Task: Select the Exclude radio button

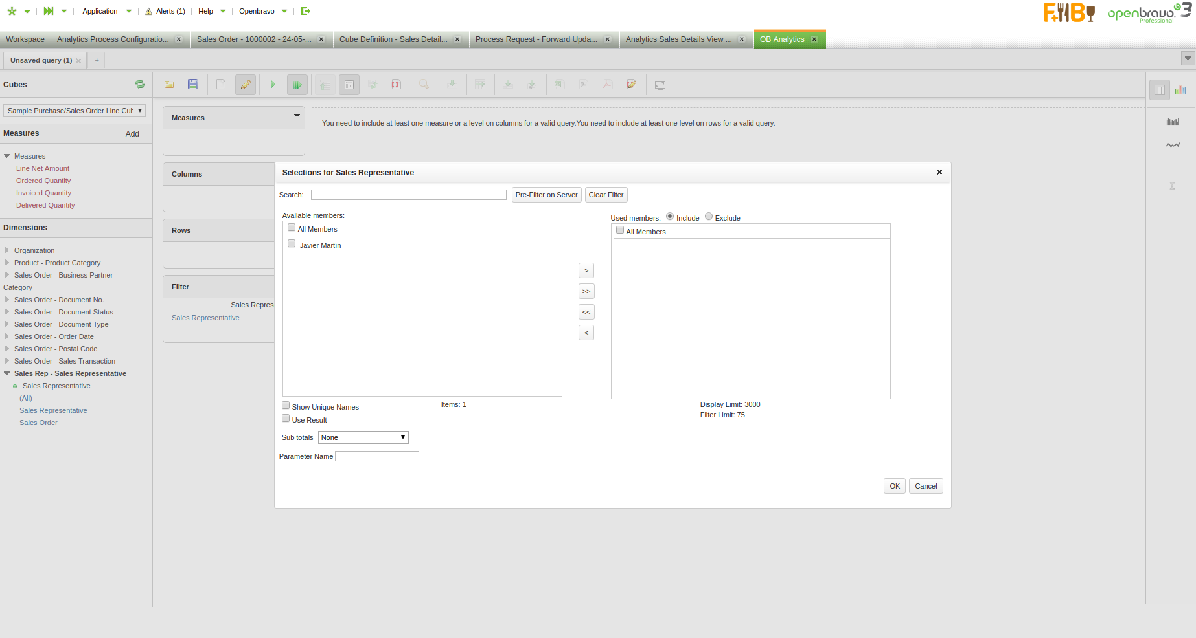Action: tap(709, 217)
